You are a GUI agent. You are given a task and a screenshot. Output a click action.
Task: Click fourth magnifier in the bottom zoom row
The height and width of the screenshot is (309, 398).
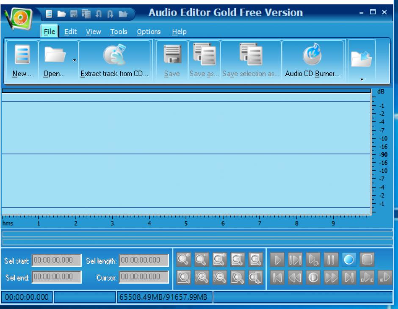pyautogui.click(x=238, y=277)
